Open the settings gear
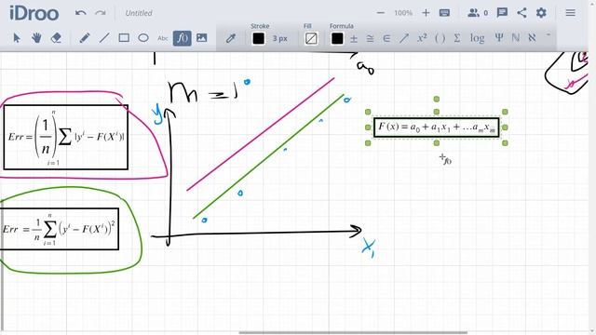 [x=541, y=13]
